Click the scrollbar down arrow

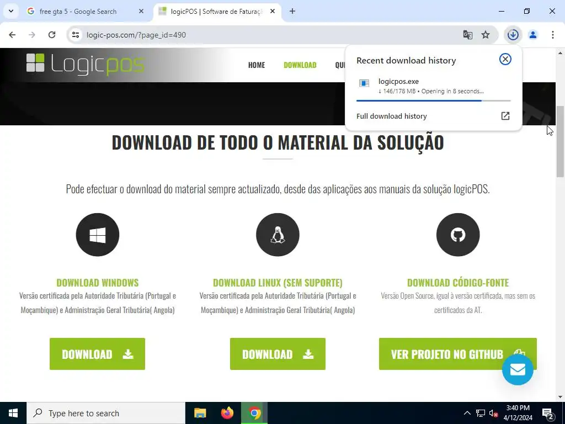(x=560, y=396)
